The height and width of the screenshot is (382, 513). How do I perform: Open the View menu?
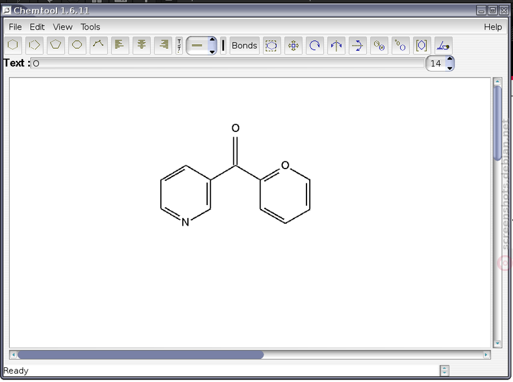62,27
